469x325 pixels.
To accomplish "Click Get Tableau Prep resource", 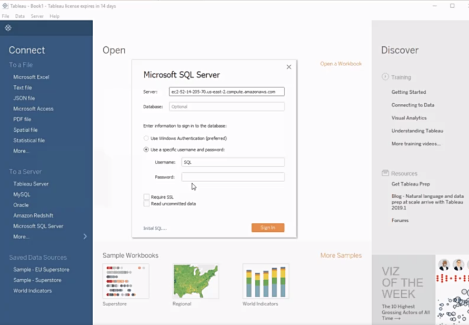I will tap(411, 184).
